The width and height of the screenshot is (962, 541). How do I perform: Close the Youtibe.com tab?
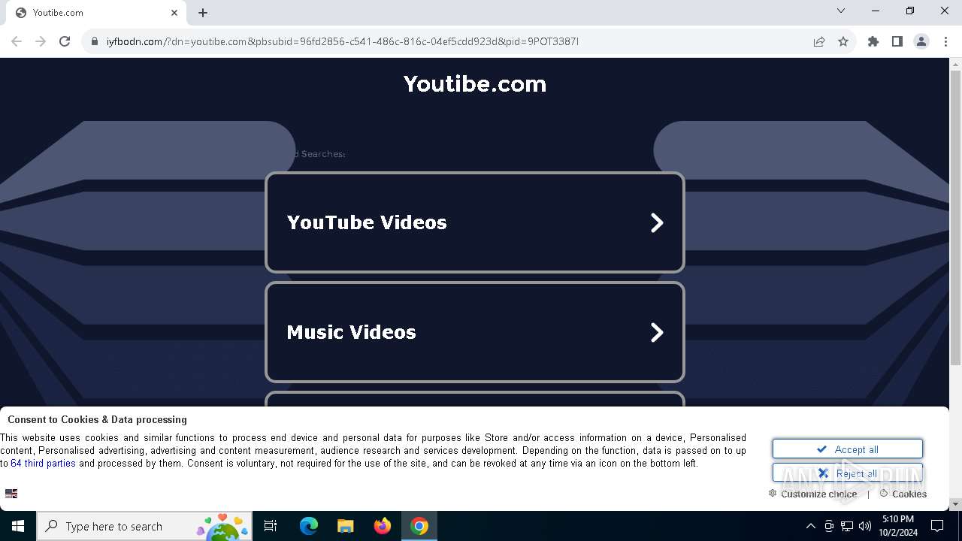tap(174, 13)
